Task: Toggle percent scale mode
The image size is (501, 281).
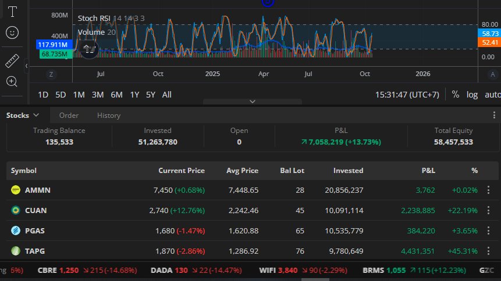Action: pyautogui.click(x=455, y=95)
